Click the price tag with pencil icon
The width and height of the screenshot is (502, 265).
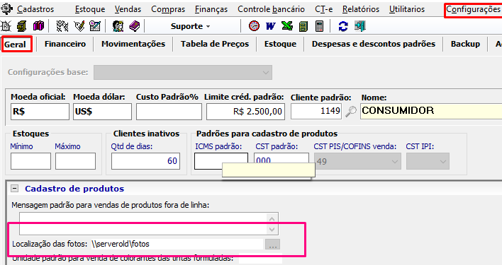pyautogui.click(x=79, y=26)
